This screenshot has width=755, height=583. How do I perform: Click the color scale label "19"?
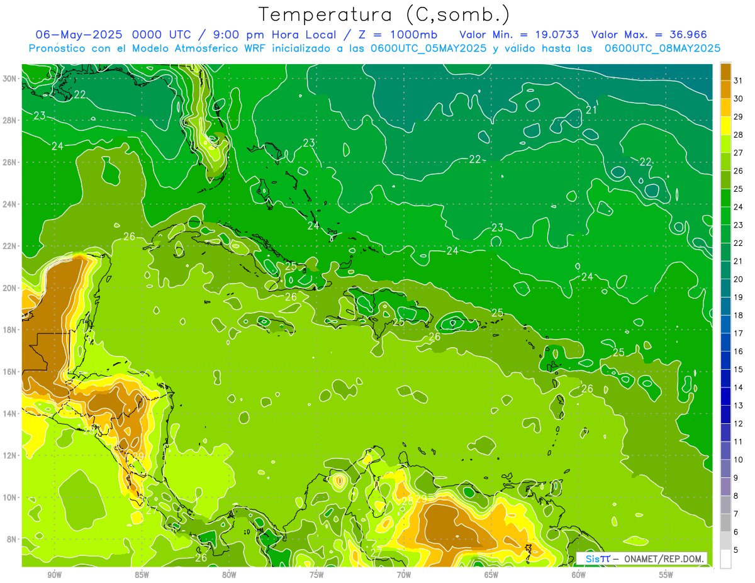(x=739, y=297)
